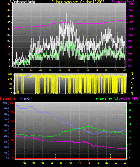Click the 980 value on barometer axis
This screenshot has width=140, height=167.
[x=130, y=60]
